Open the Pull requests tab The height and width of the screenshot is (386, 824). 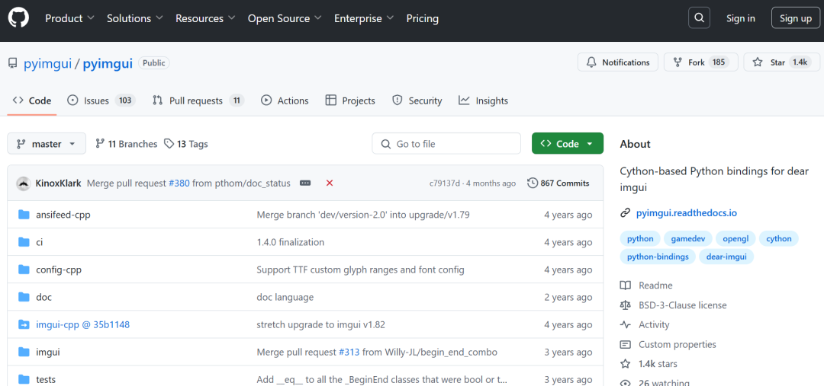point(197,100)
